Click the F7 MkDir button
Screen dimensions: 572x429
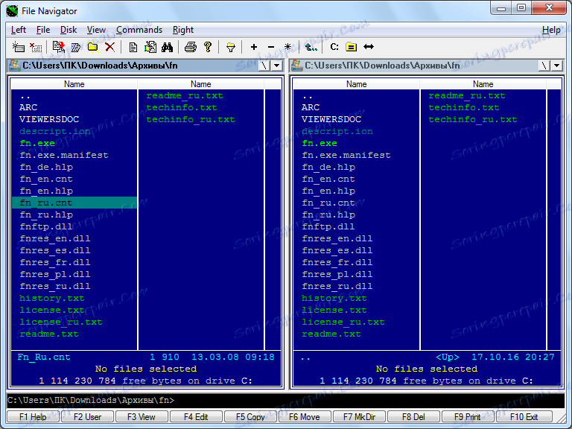pyautogui.click(x=359, y=416)
